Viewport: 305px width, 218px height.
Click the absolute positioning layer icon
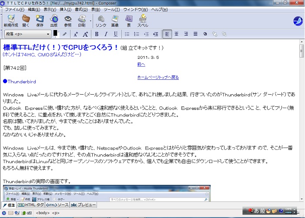[205, 34]
